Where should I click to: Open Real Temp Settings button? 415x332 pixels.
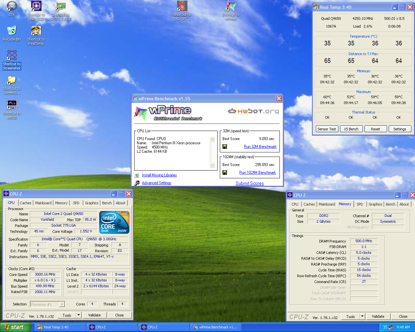(x=400, y=129)
